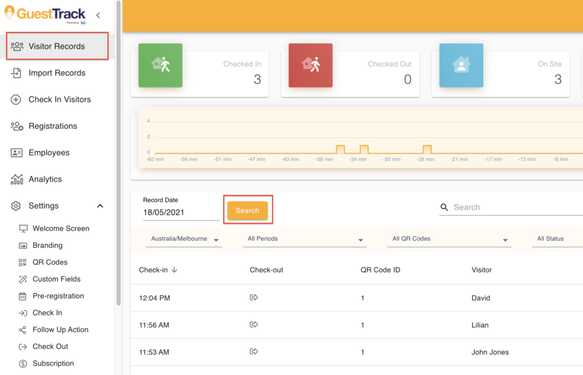Open QR Codes via its grid icon
This screenshot has height=375, width=583.
pyautogui.click(x=24, y=262)
